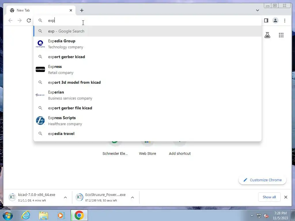Select the Express retail company suggestion
Viewport: 295px width, 221px height.
pyautogui.click(x=147, y=70)
